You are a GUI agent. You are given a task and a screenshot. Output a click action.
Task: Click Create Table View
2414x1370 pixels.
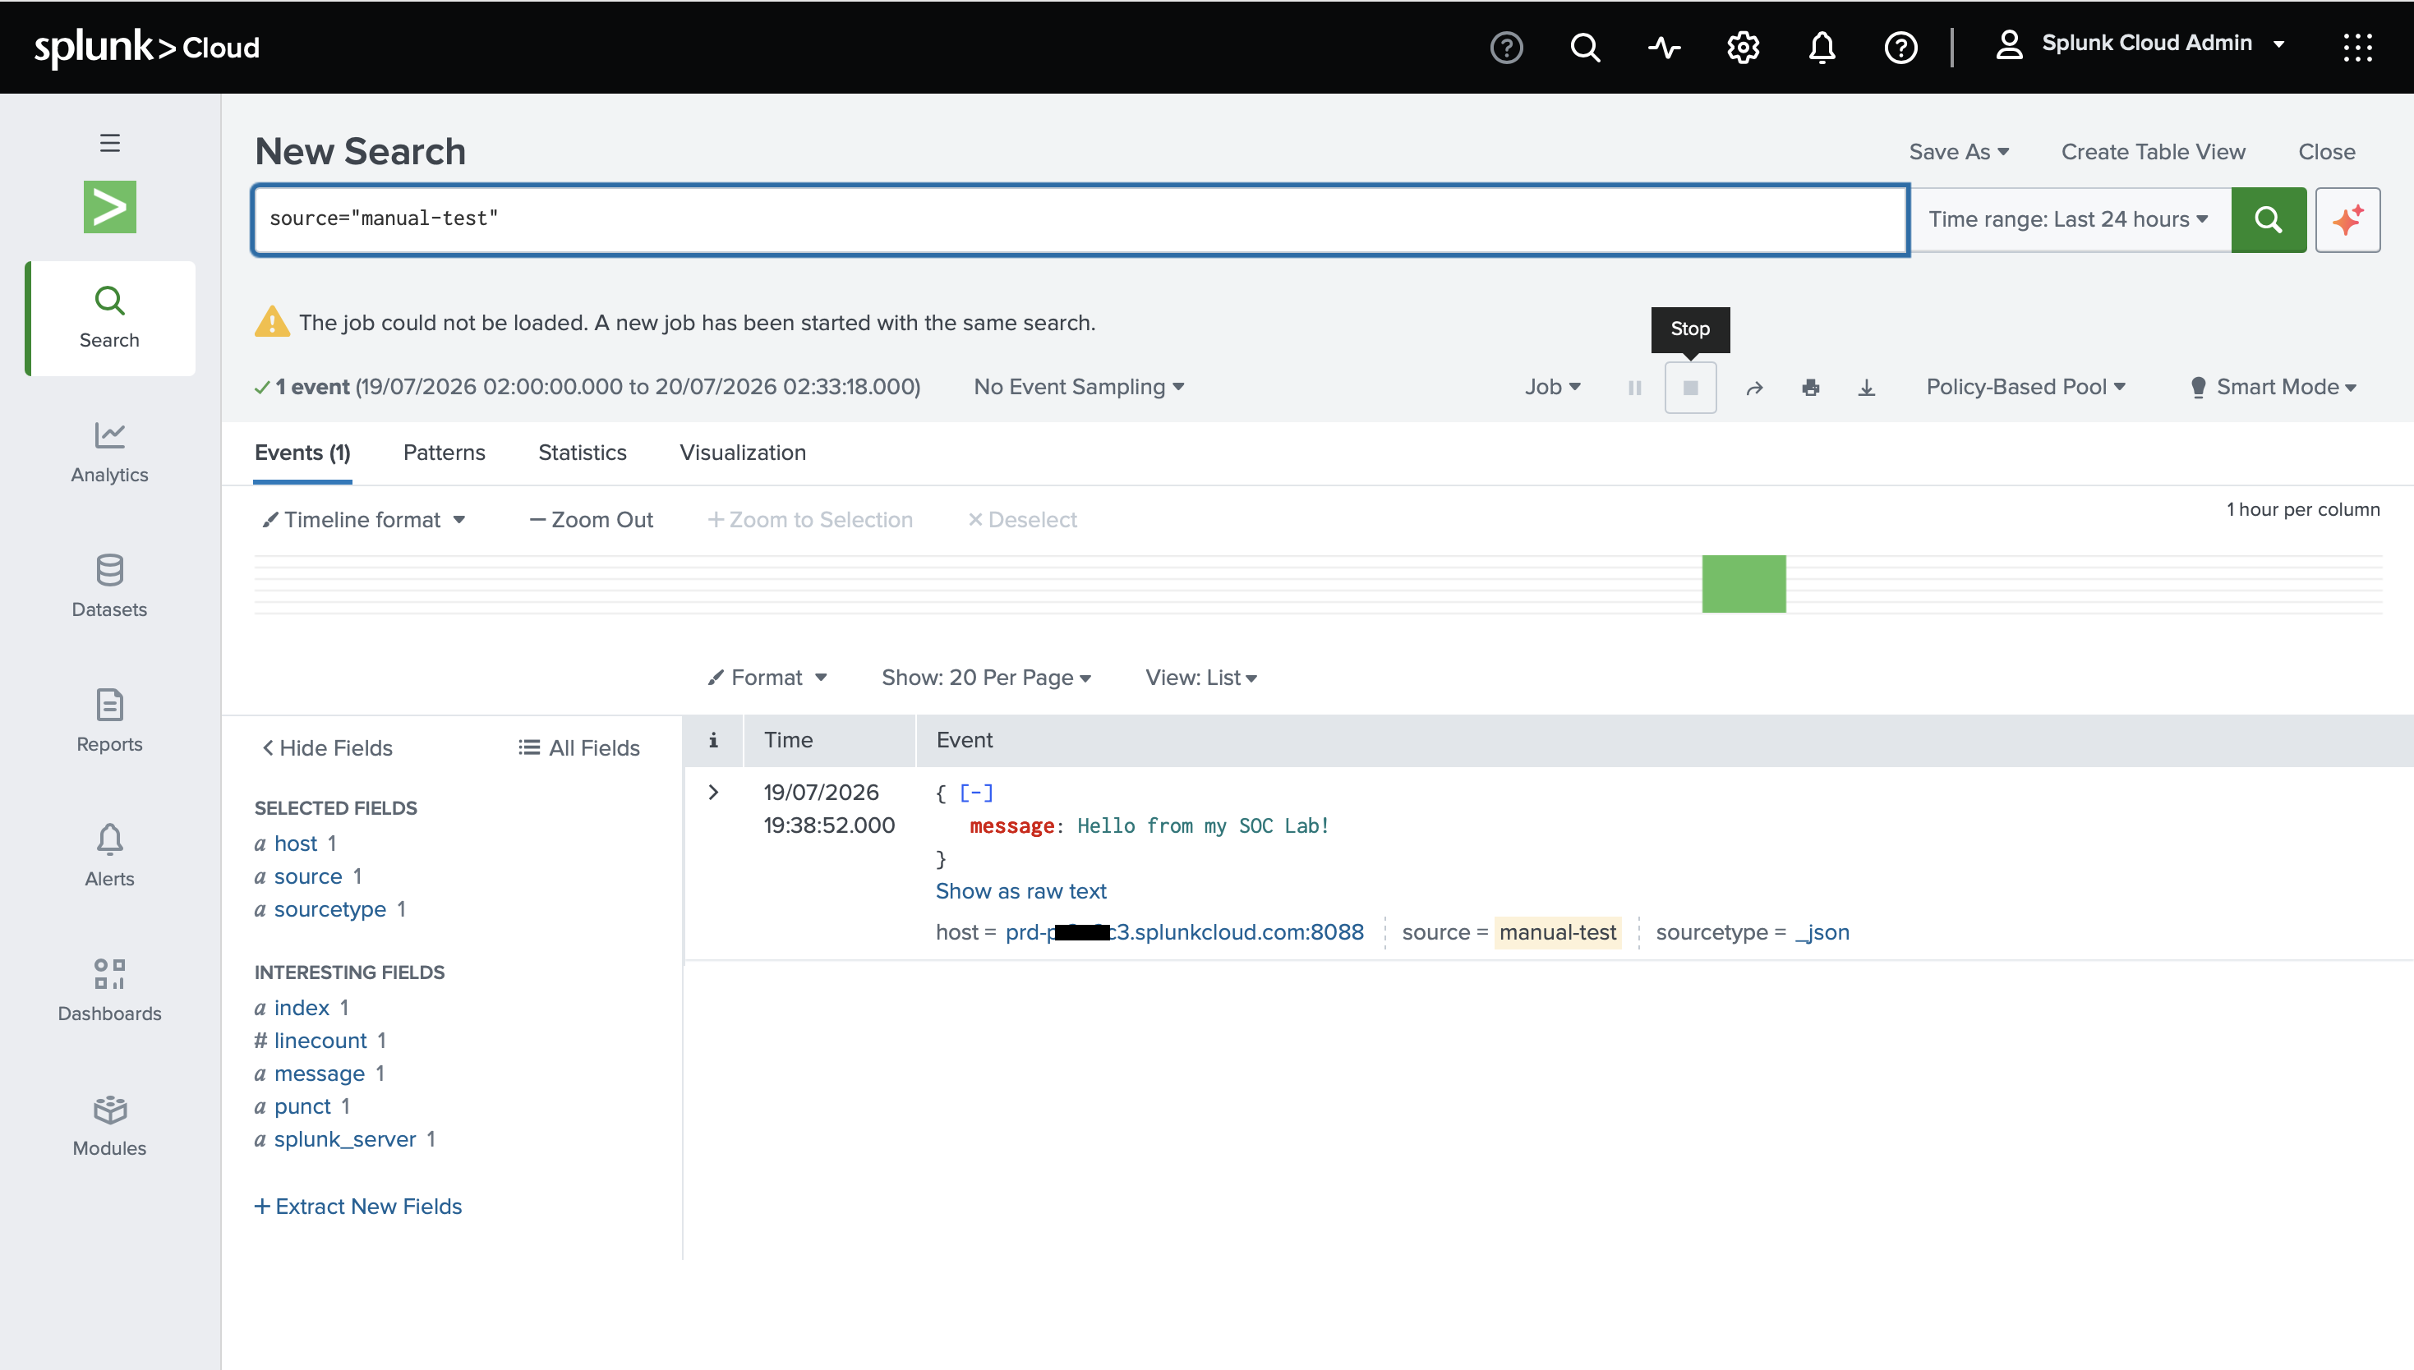pyautogui.click(x=2154, y=153)
